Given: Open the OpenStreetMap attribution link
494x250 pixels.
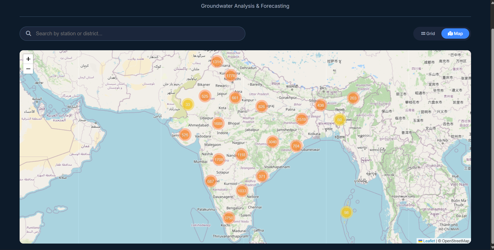Looking at the screenshot, I should coord(456,241).
